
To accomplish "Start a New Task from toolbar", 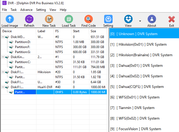I will 49,19.
